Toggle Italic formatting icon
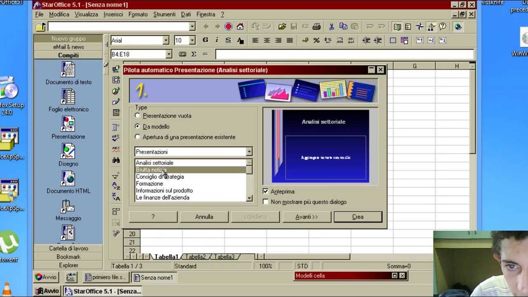Screen dimensions: 528x297 pos(217,40)
